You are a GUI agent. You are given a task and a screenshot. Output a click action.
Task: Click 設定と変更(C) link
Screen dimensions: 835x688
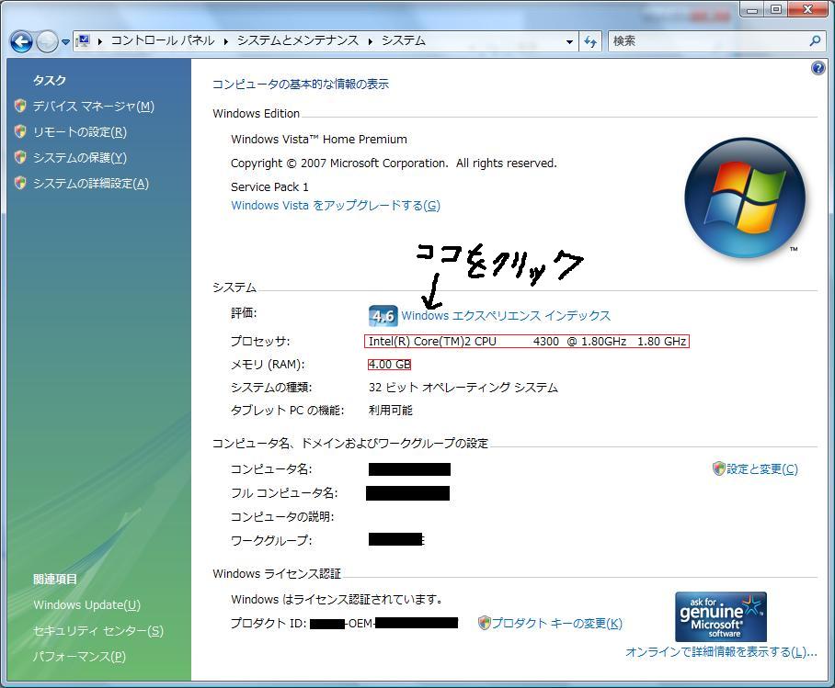click(x=762, y=468)
